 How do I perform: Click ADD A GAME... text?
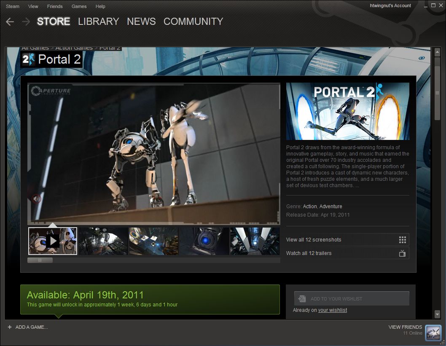tap(32, 327)
